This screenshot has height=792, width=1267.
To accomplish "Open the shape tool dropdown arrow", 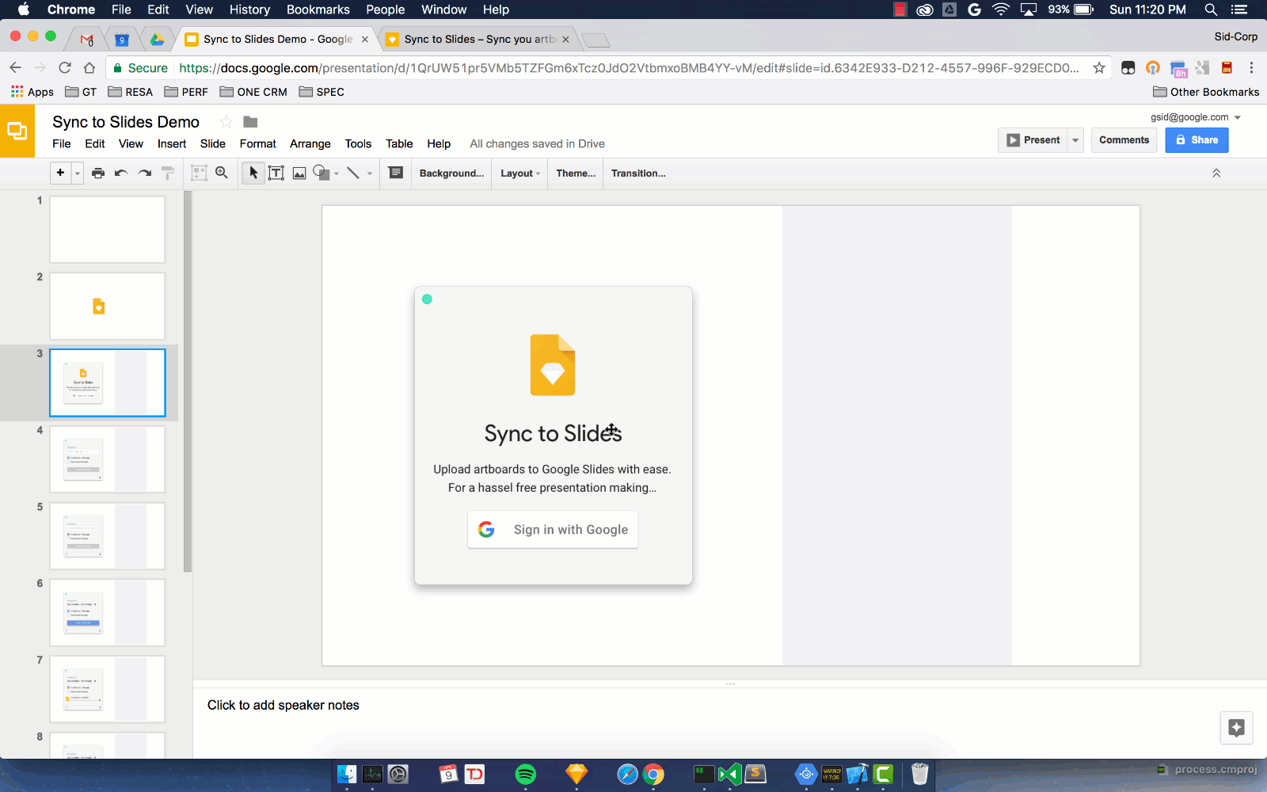I will coord(337,173).
